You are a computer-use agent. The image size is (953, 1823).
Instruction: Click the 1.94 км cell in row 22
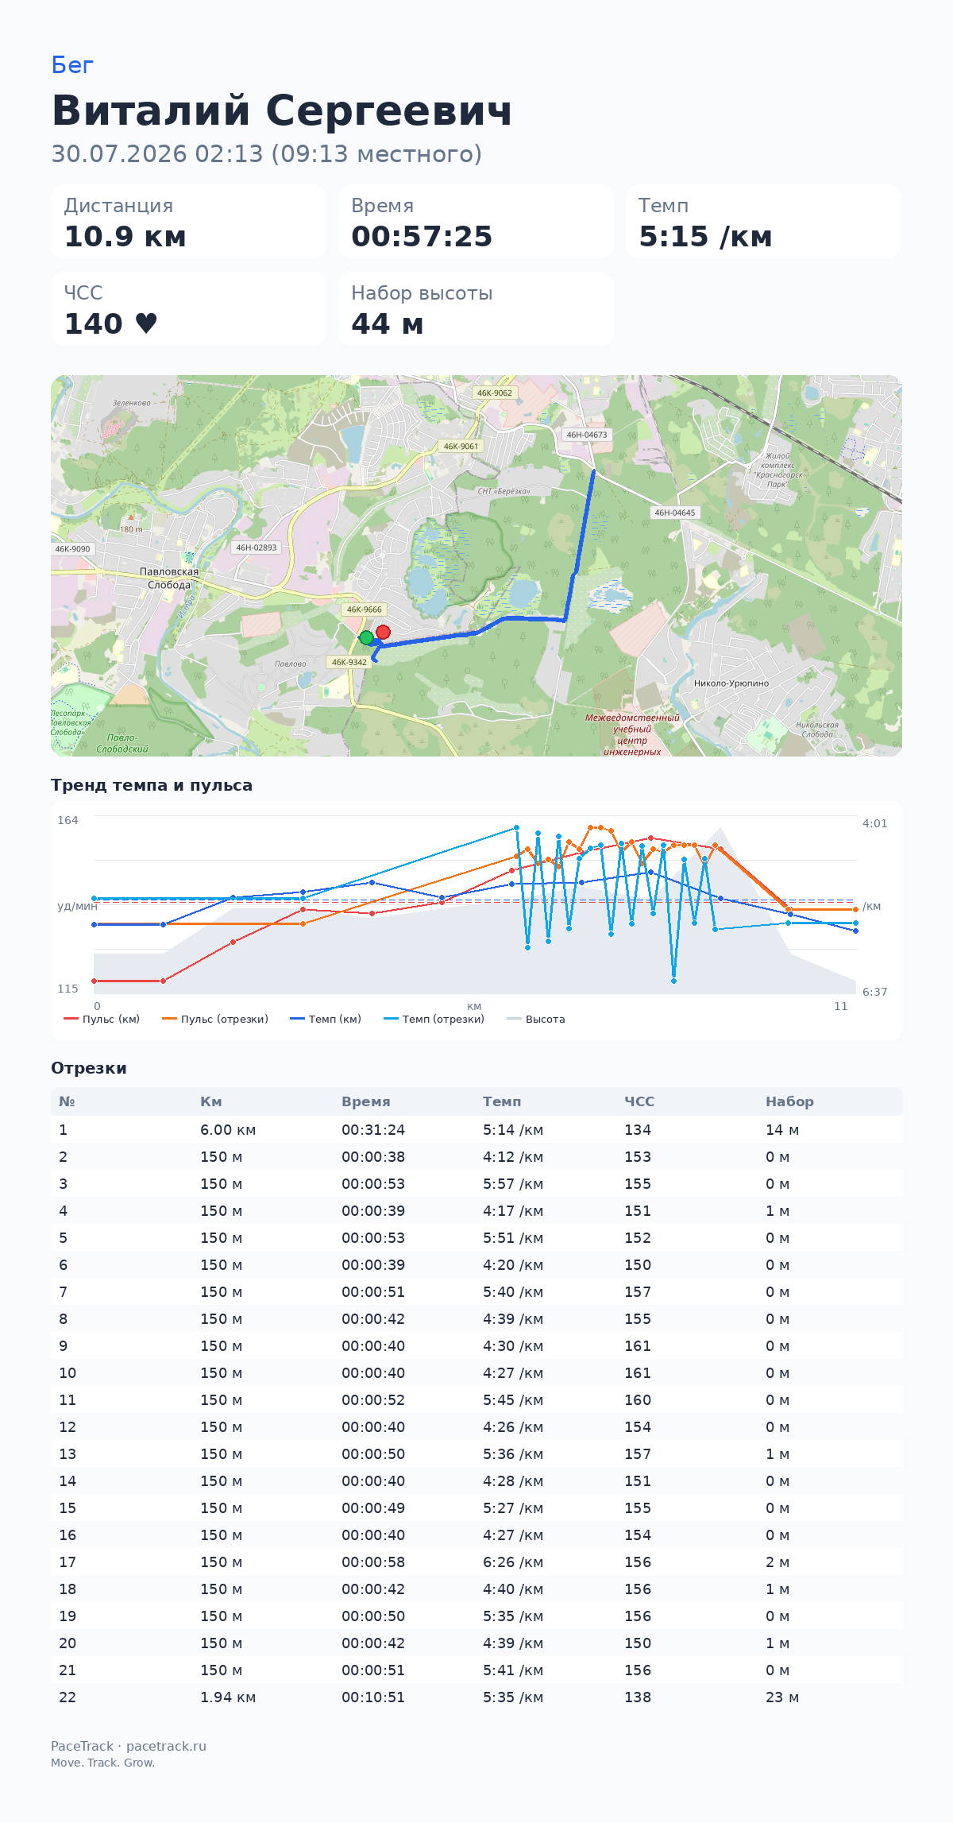pos(228,1697)
